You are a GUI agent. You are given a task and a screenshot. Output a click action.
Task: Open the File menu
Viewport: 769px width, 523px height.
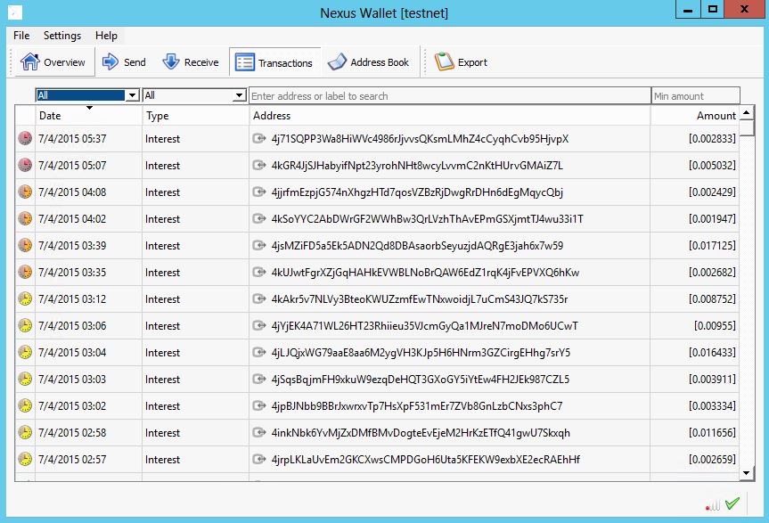[x=21, y=36]
